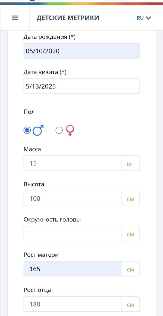Click the см unit beside Высота
The height and width of the screenshot is (316, 163).
[x=130, y=199]
